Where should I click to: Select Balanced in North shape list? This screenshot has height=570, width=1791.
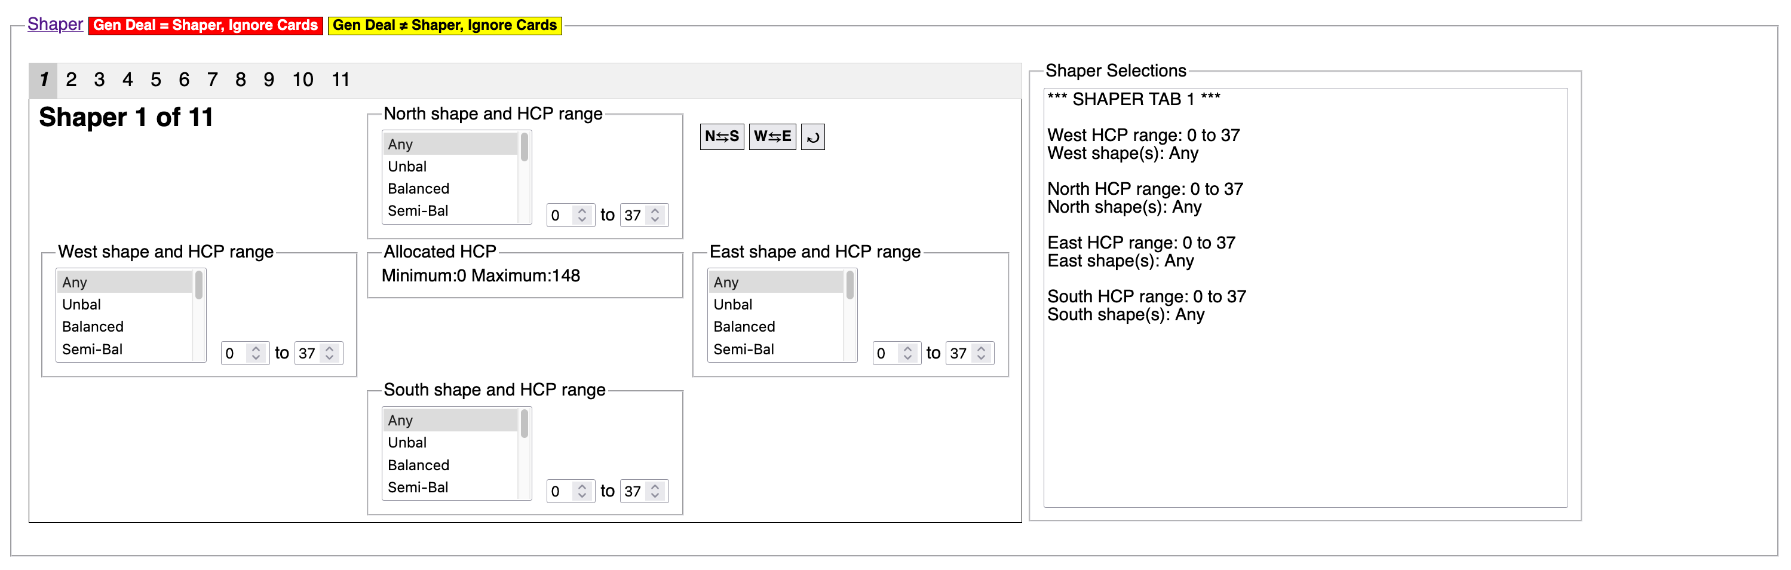(450, 188)
